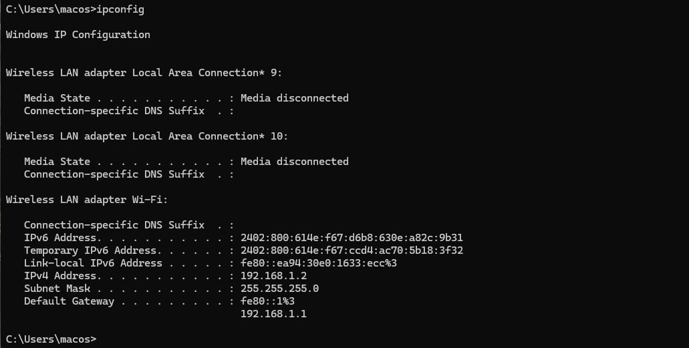Click the Wireless LAN adapter Wi-Fi heading

(x=87, y=200)
